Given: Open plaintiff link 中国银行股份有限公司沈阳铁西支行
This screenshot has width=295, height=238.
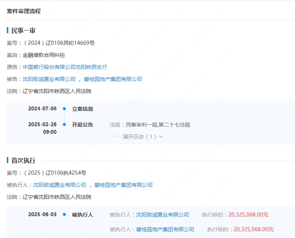Looking at the screenshot, I should click(x=65, y=67).
